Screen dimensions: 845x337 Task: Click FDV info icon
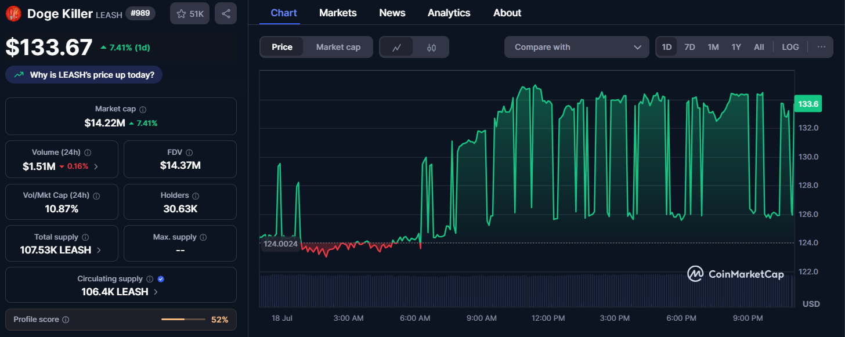190,153
